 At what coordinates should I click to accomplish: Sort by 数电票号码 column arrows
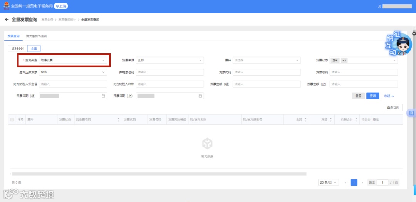[119, 120]
